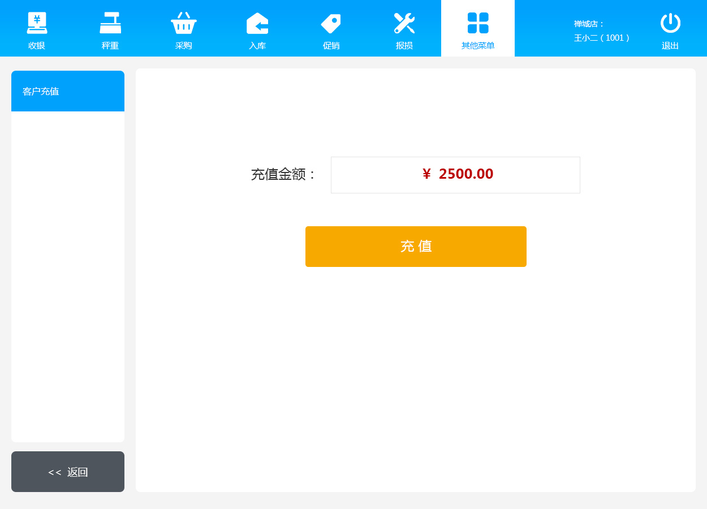Select the 入库 warehouse stock-in icon

tap(257, 23)
